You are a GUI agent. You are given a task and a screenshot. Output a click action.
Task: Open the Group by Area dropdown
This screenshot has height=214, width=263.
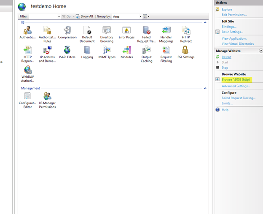(x=140, y=16)
